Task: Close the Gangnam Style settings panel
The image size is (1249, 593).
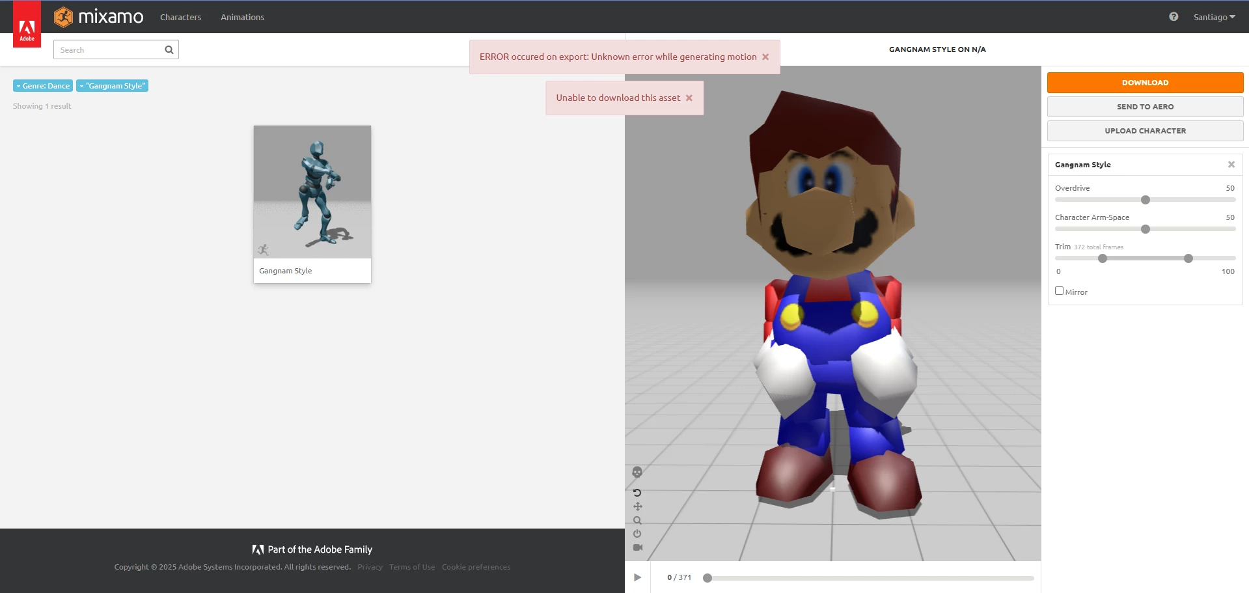Action: click(1231, 165)
